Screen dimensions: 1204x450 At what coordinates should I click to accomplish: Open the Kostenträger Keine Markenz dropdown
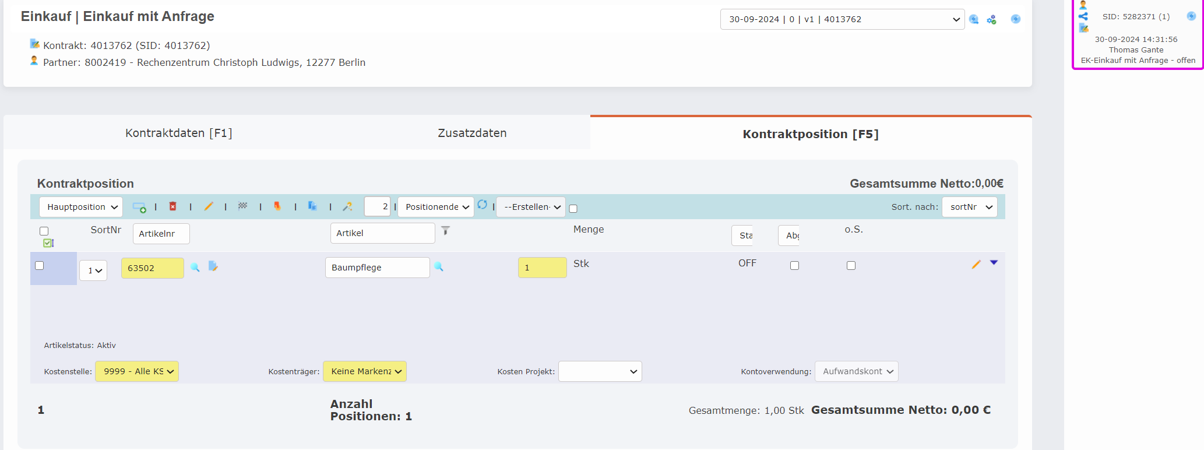pos(365,371)
